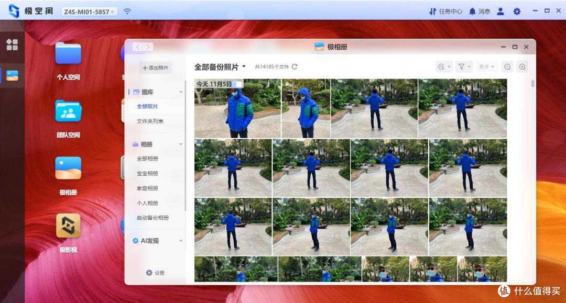Open 极相册 desktop icon

click(x=68, y=176)
